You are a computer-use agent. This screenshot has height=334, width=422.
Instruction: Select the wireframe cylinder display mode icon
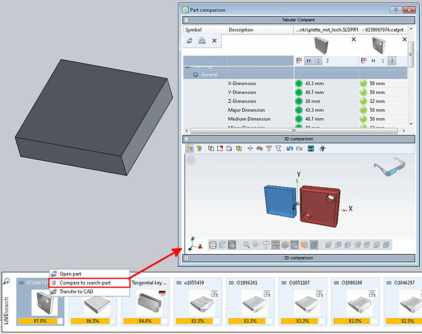[x=213, y=245]
